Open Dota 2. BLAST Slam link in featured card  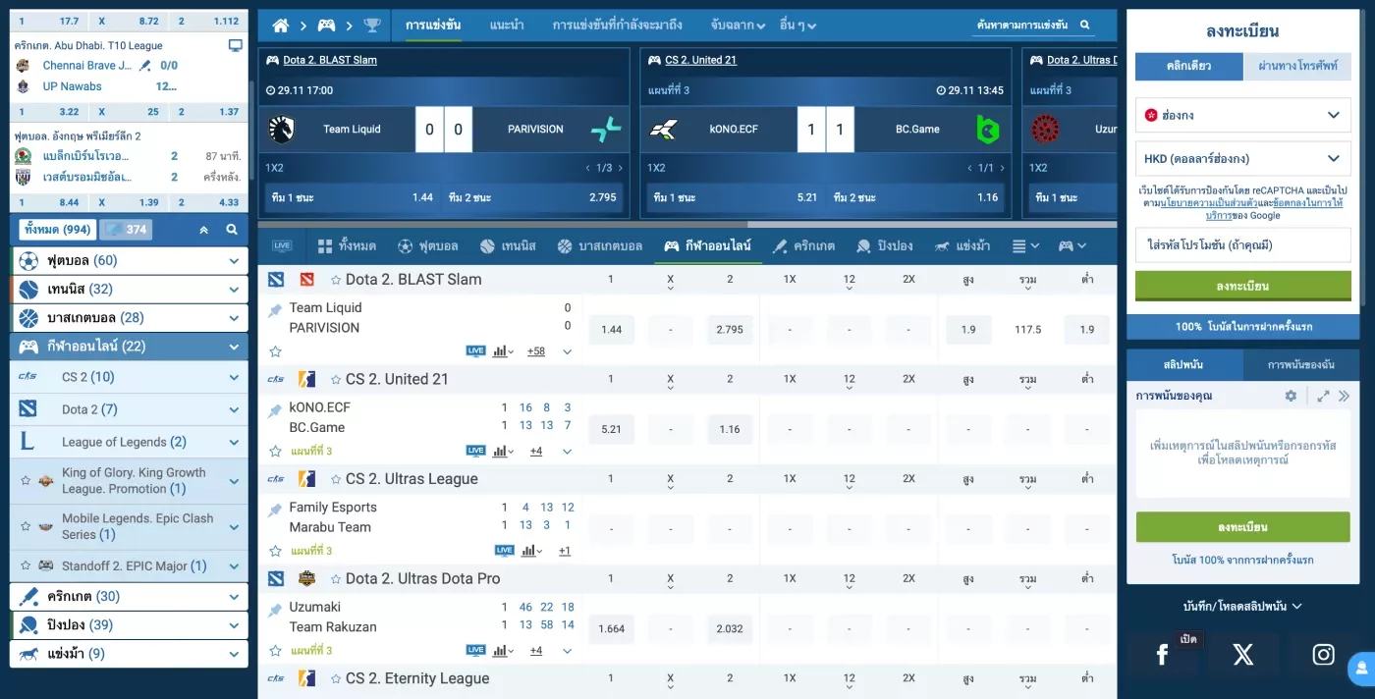point(330,60)
